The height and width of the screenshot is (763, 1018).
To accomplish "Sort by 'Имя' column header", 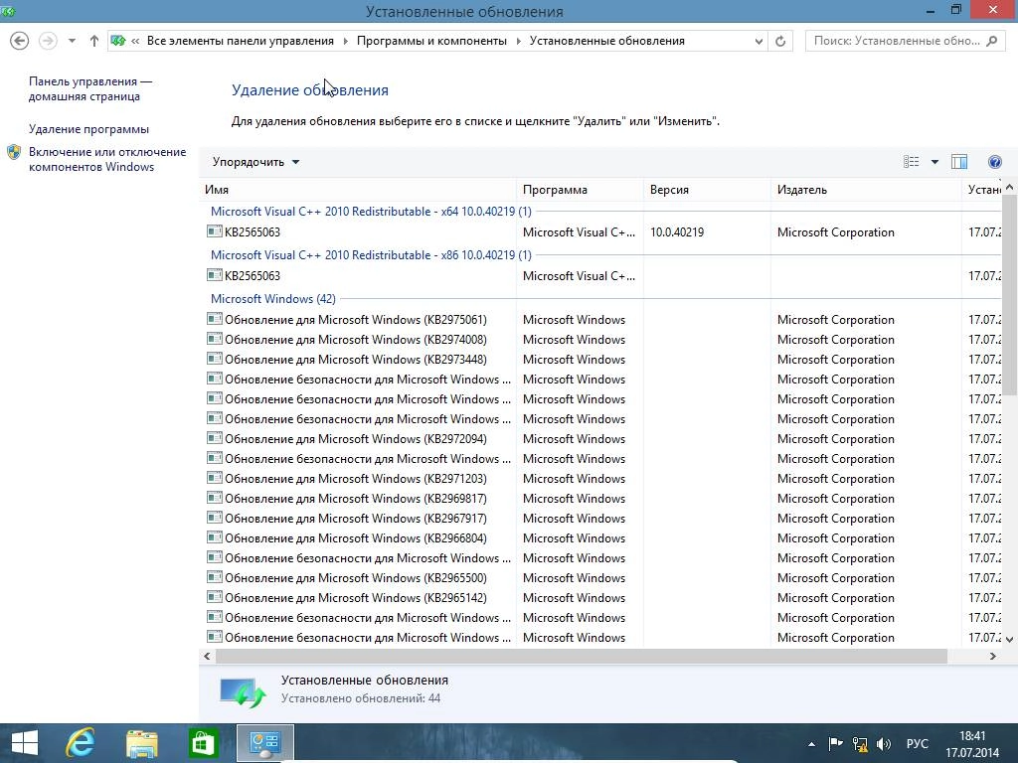I will 358,190.
